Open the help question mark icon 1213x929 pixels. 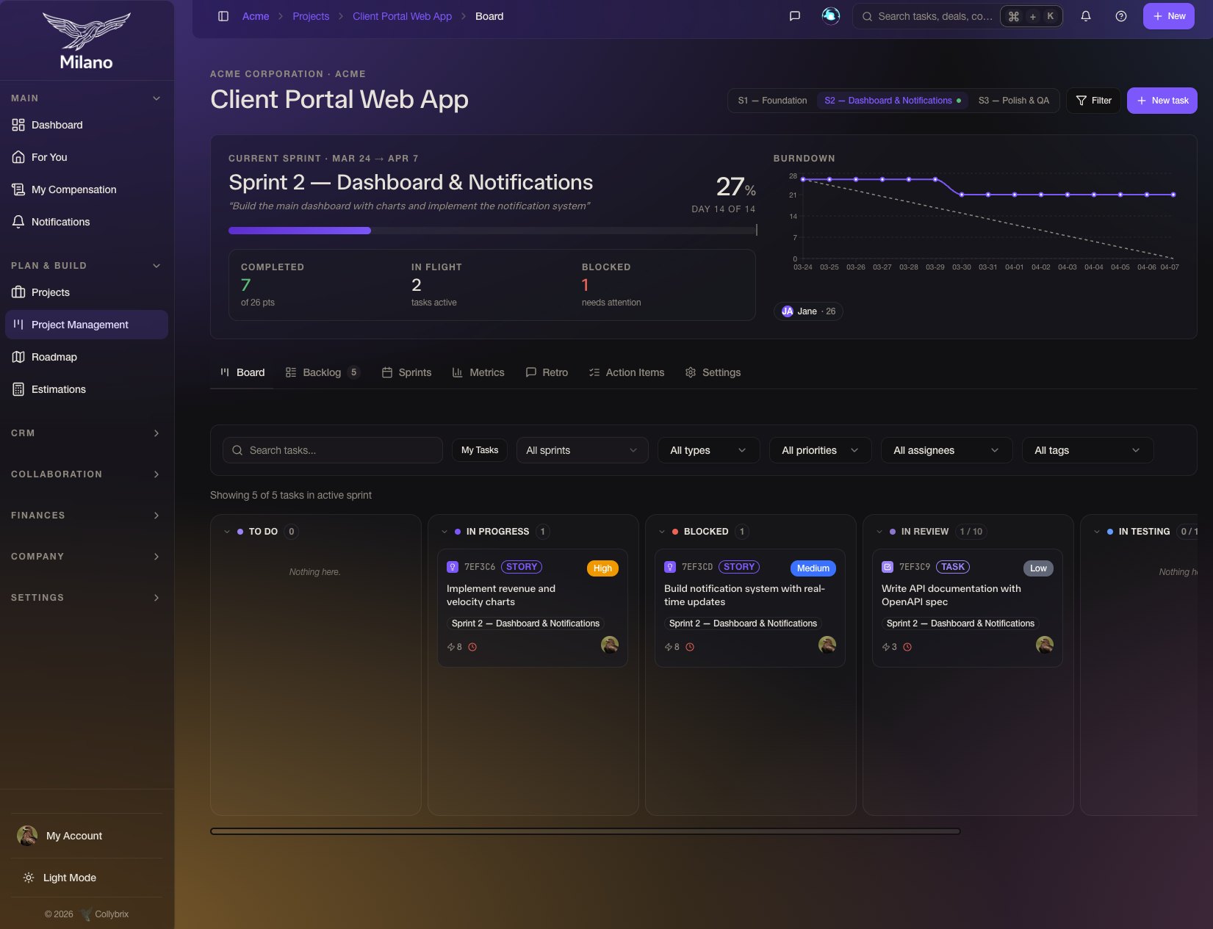(1120, 16)
